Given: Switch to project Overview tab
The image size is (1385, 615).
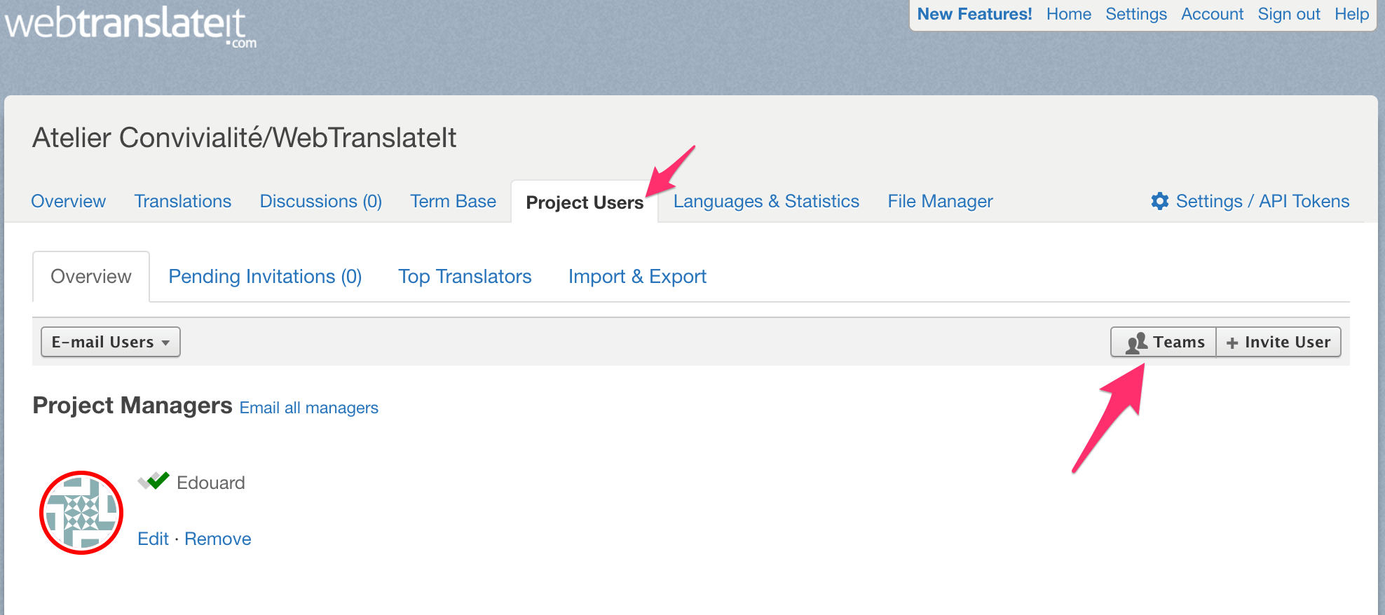Looking at the screenshot, I should [68, 201].
